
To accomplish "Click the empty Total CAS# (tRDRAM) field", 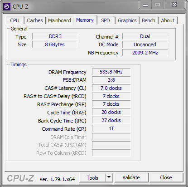I will coord(111,145).
